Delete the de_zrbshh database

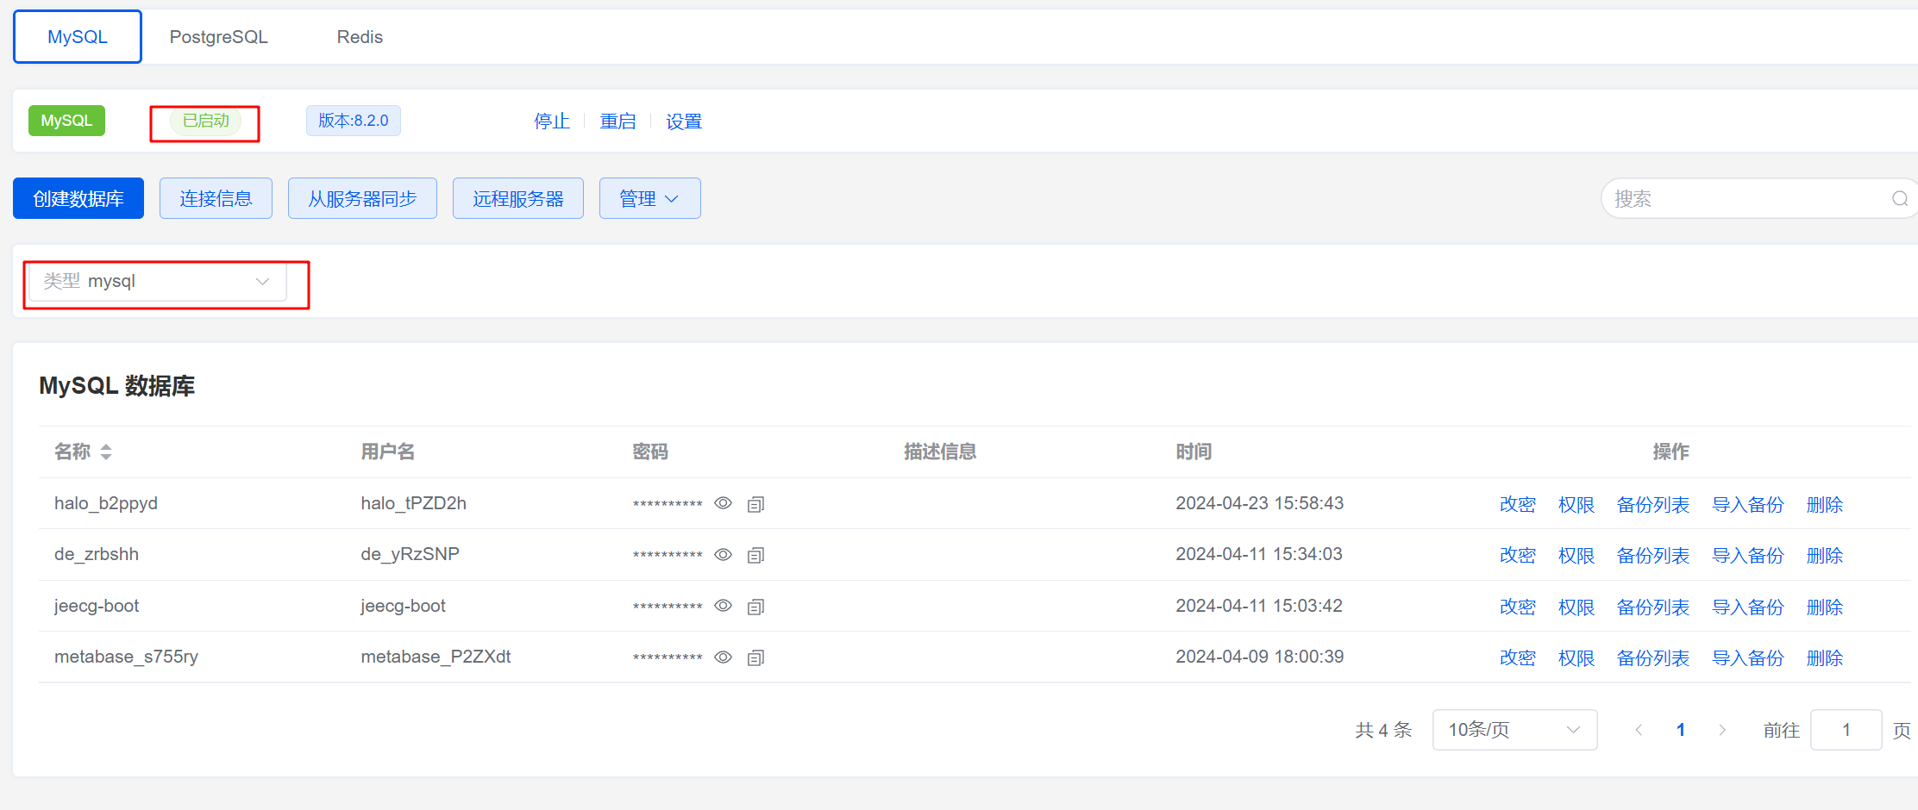click(1825, 556)
